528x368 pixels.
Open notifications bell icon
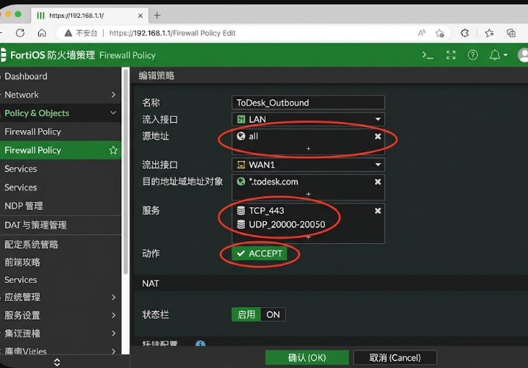[495, 55]
